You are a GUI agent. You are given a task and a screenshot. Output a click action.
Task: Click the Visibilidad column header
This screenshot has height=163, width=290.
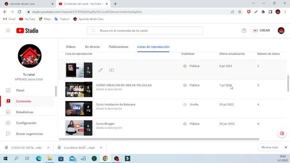tap(188, 54)
